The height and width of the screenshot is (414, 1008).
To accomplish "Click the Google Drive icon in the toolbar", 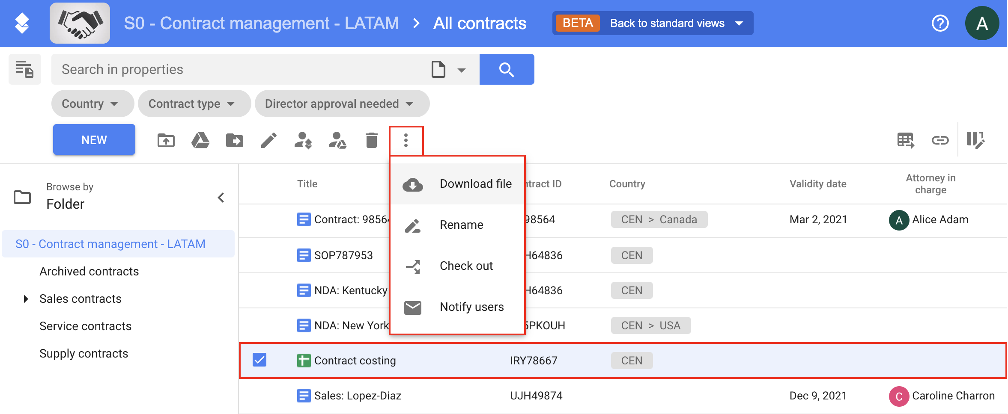I will [200, 140].
